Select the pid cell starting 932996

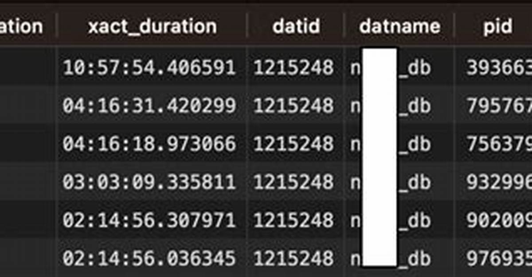point(499,182)
